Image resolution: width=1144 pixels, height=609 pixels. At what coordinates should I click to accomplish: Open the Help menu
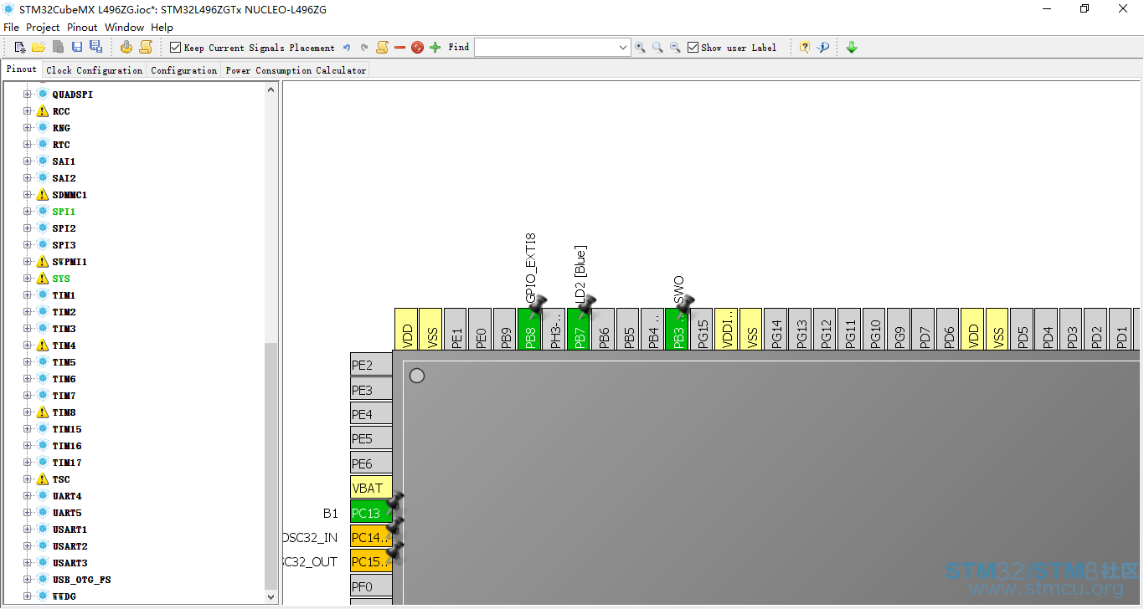162,28
